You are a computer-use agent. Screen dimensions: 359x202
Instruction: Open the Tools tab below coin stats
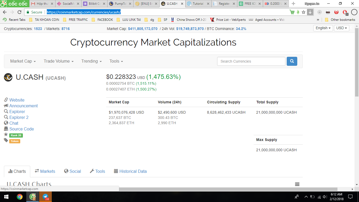pos(97,171)
